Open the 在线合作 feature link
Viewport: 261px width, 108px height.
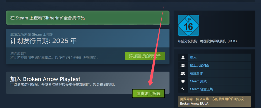197,73
